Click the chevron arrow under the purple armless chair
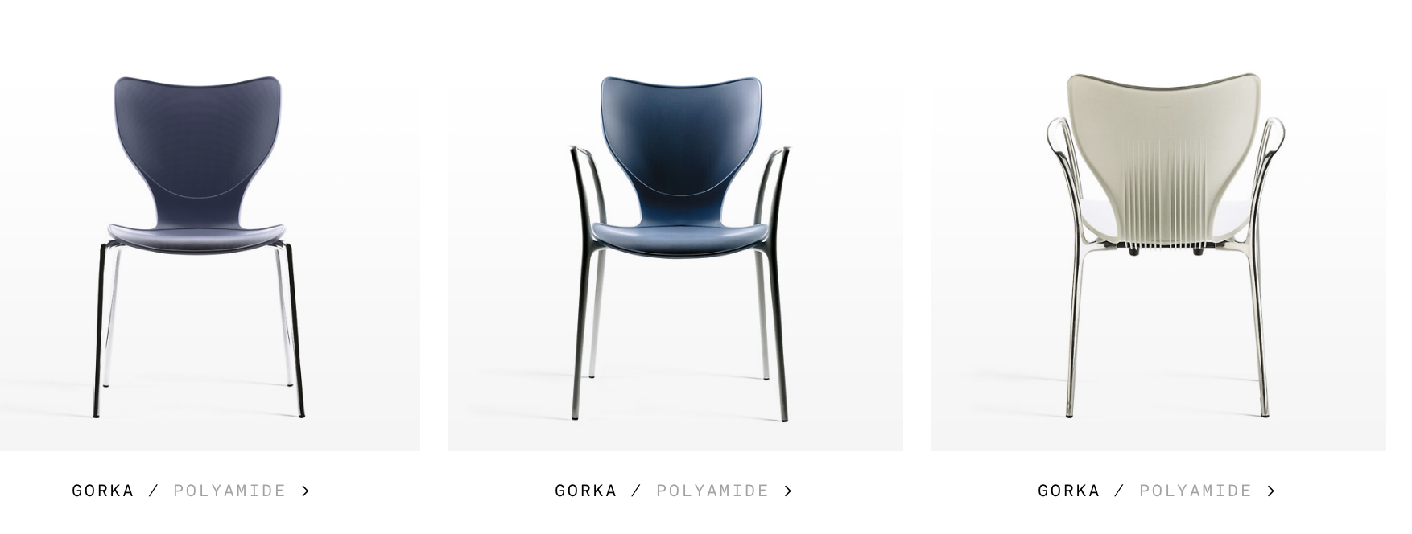The image size is (1412, 534). click(305, 491)
